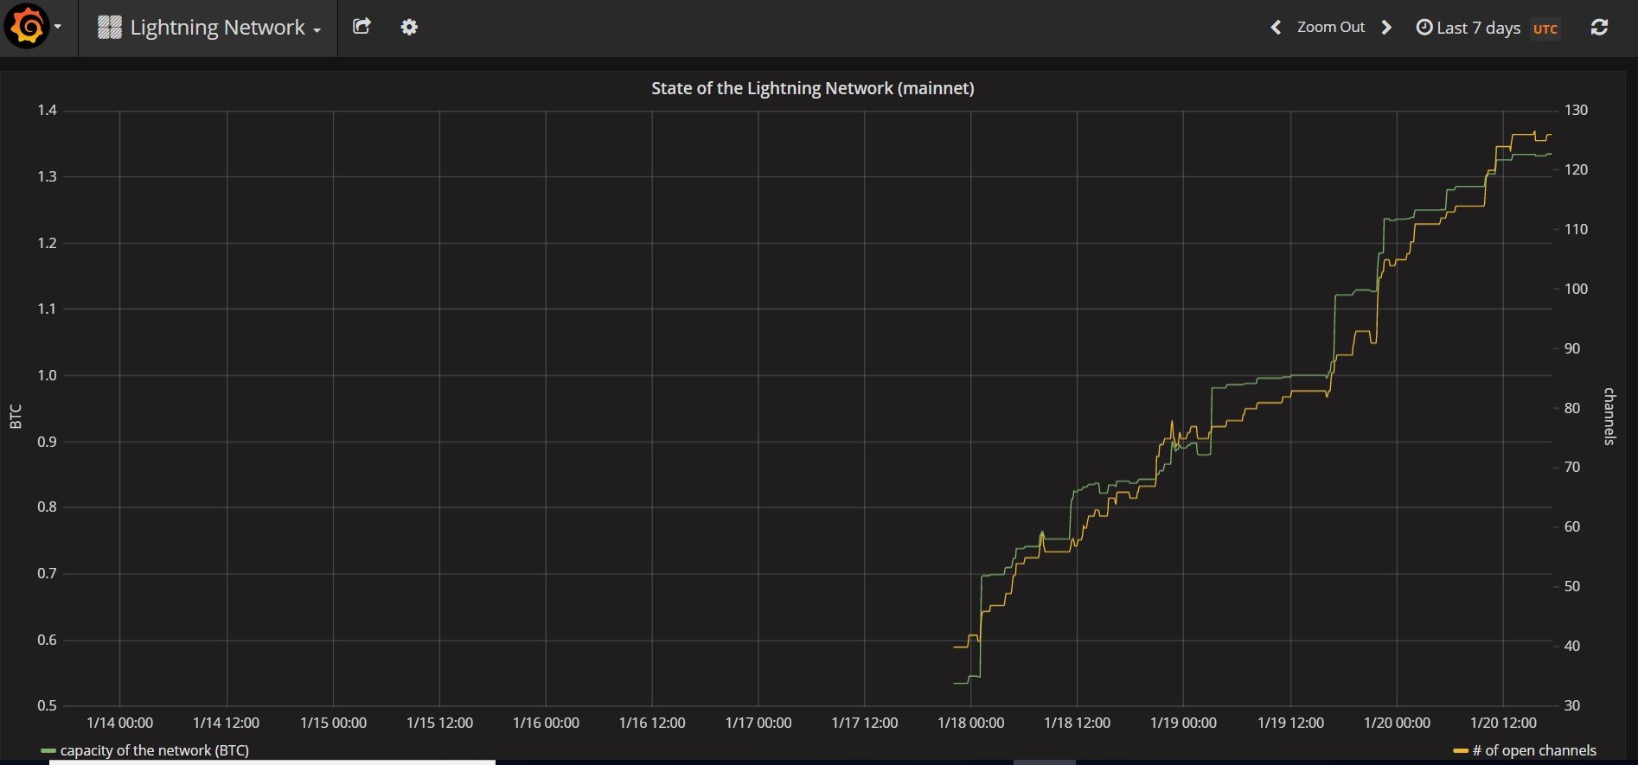Click the 0.8 BTC axis tick label
This screenshot has width=1638, height=765.
(47, 507)
